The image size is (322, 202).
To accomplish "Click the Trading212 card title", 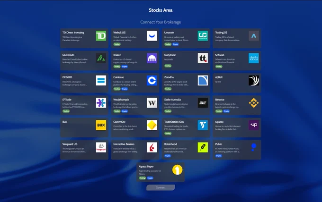I will coord(221,33).
